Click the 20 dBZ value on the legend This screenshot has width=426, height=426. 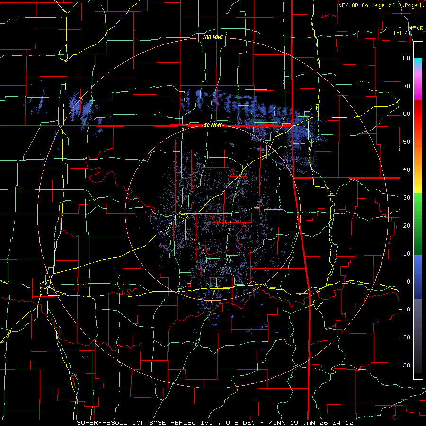click(407, 225)
